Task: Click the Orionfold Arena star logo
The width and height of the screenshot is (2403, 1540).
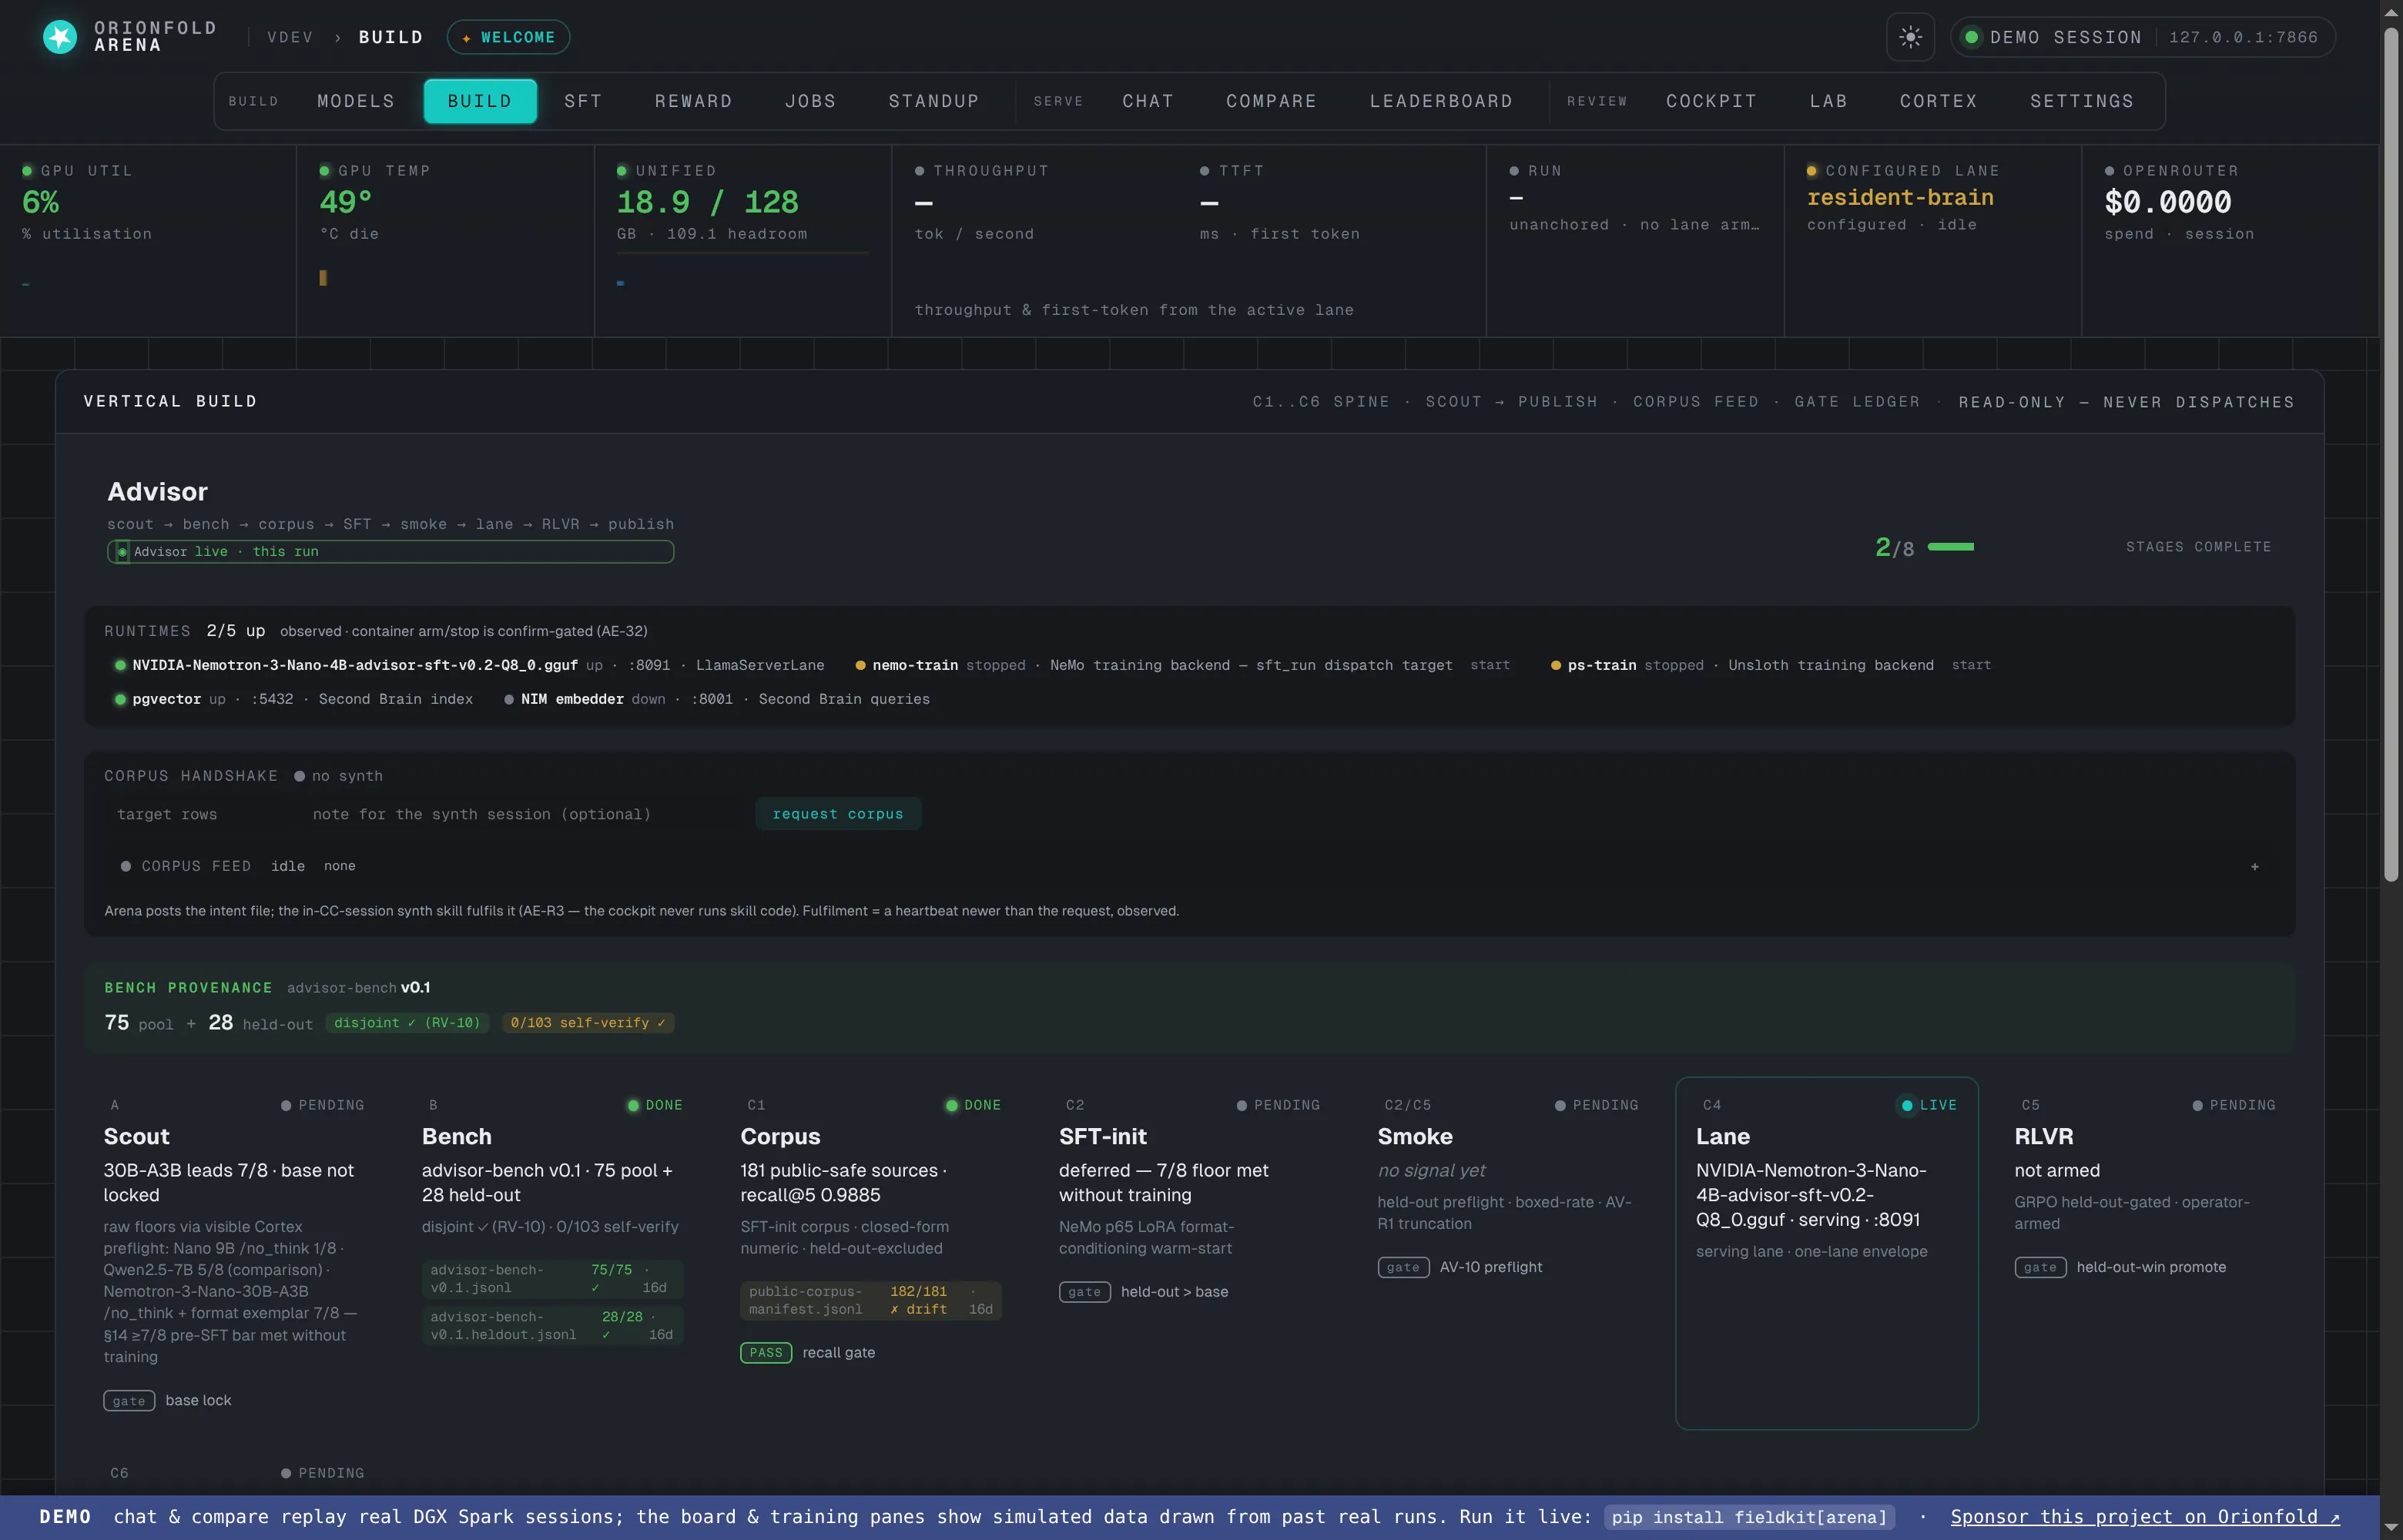Action: pos(60,37)
